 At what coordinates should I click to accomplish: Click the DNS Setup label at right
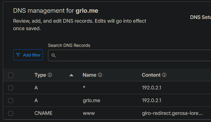click(200, 17)
